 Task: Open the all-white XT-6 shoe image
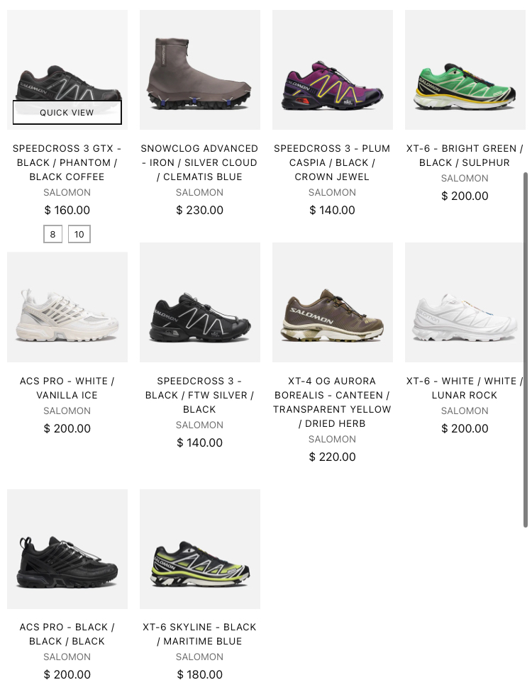pyautogui.click(x=464, y=302)
